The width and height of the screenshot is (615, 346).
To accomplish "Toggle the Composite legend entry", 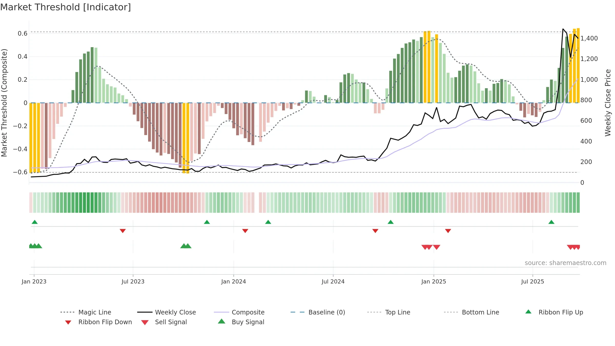I will point(239,312).
